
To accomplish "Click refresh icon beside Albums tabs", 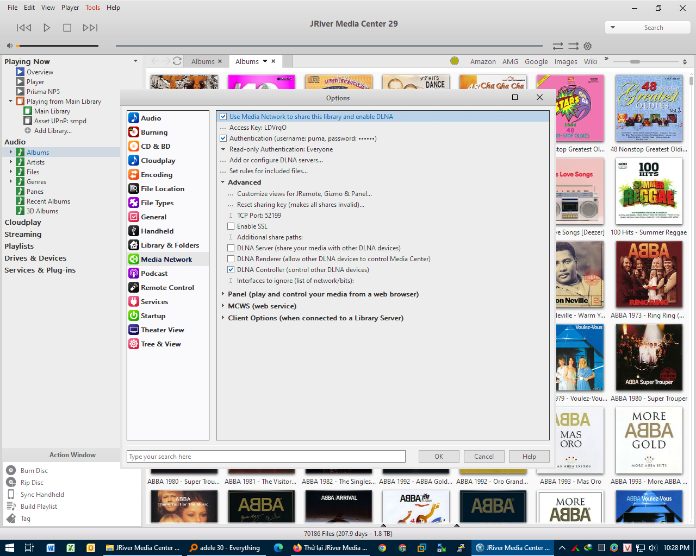I will click(177, 61).
